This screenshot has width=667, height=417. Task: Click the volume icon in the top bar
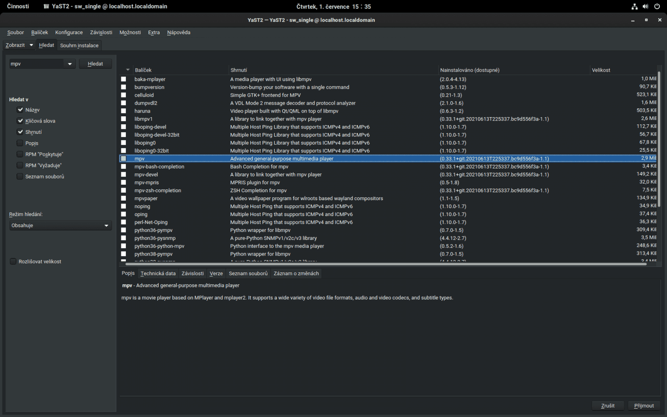(646, 6)
